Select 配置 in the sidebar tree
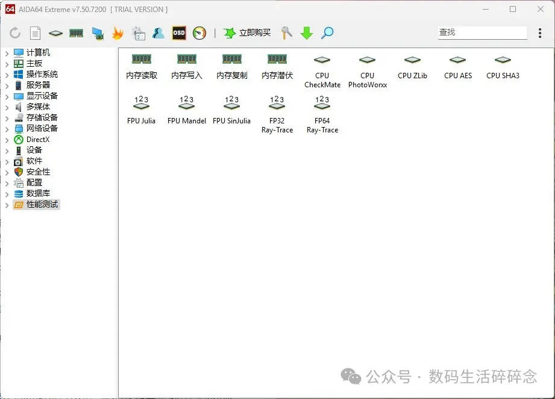Viewport: 555px width, 399px height. pyautogui.click(x=28, y=183)
